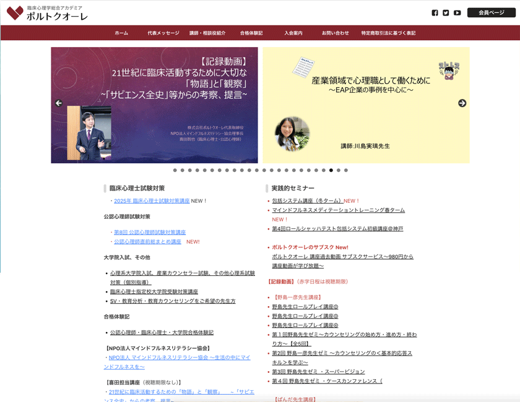Open 入会案内 menu item
The width and height of the screenshot is (520, 402).
pyautogui.click(x=293, y=33)
